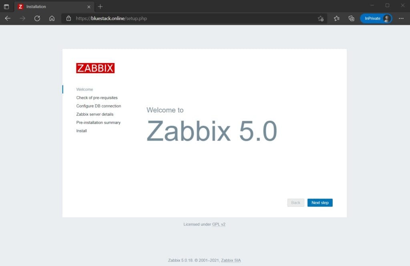
Task: Click the browser Forward arrow icon
Action: [22, 18]
